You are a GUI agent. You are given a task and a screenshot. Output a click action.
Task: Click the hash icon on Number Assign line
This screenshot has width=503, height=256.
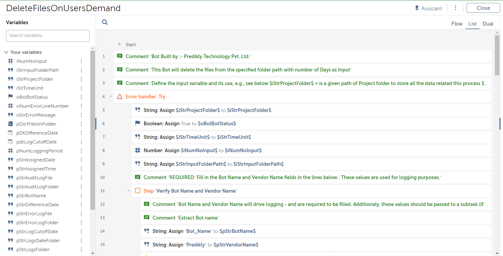pos(138,150)
